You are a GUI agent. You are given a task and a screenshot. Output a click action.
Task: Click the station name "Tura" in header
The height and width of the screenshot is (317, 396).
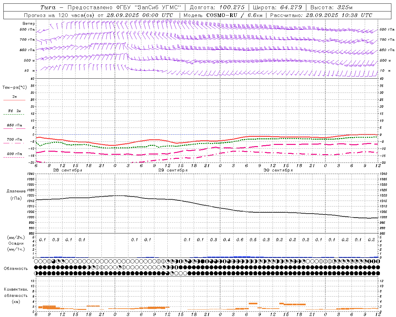point(48,7)
